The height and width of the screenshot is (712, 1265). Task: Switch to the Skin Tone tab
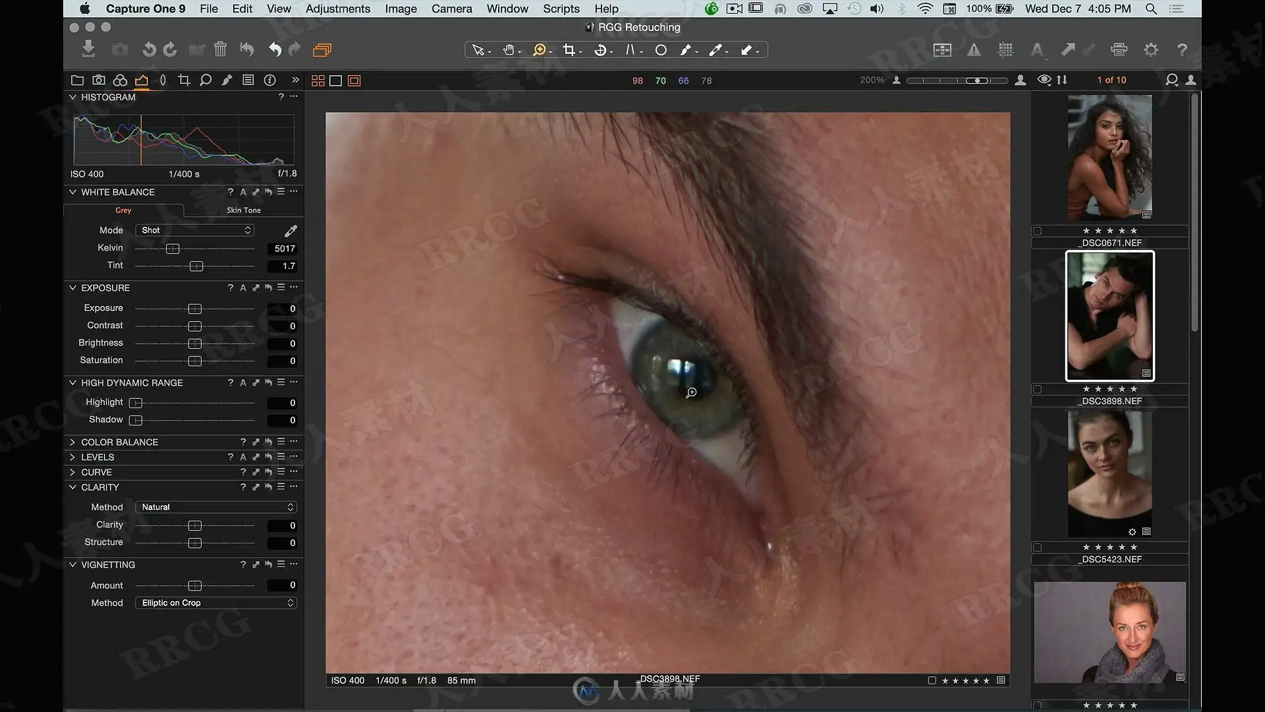pos(244,210)
